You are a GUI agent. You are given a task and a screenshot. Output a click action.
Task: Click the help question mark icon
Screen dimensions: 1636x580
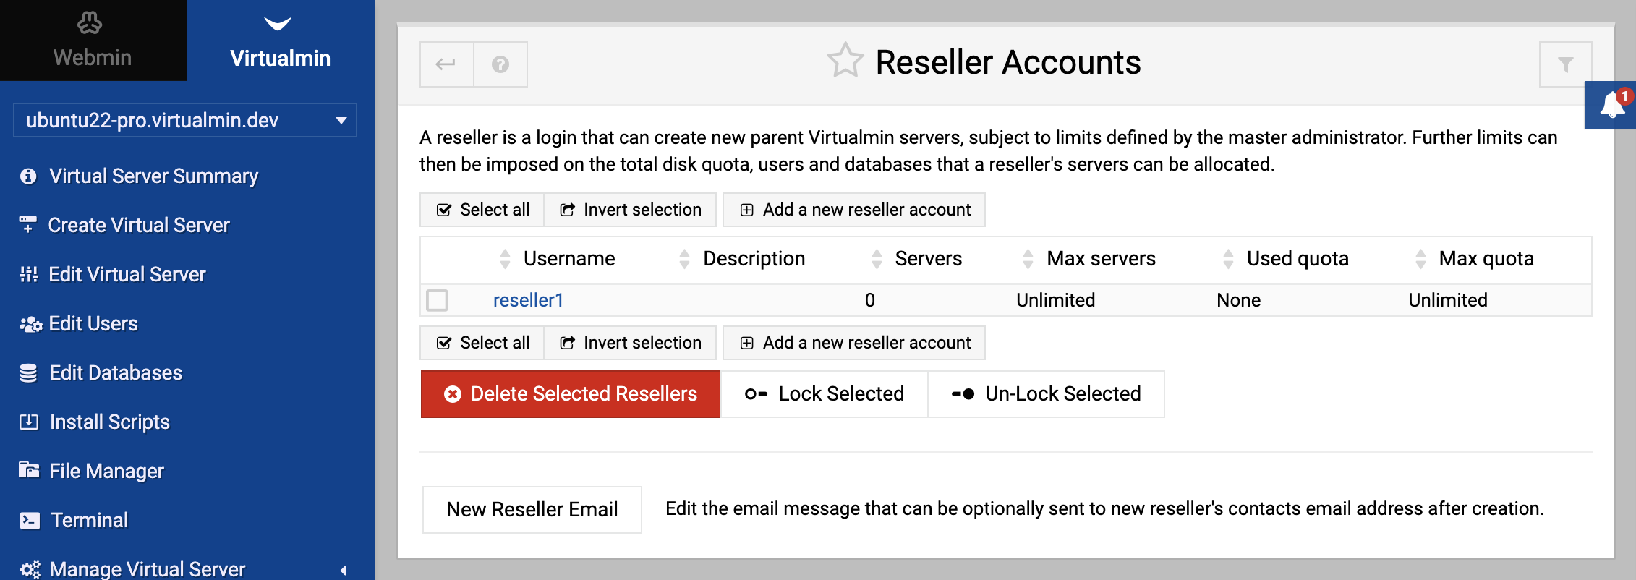click(x=500, y=64)
